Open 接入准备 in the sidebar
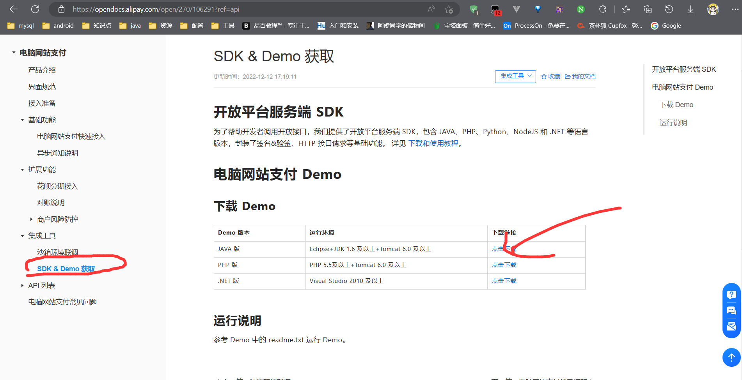 coord(42,103)
